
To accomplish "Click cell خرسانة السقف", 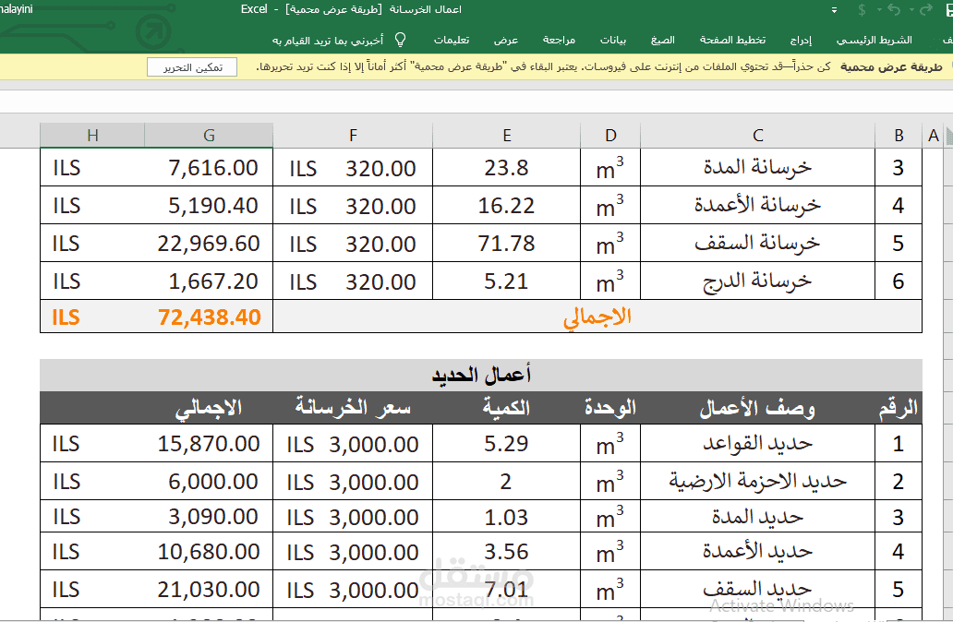I will click(758, 243).
